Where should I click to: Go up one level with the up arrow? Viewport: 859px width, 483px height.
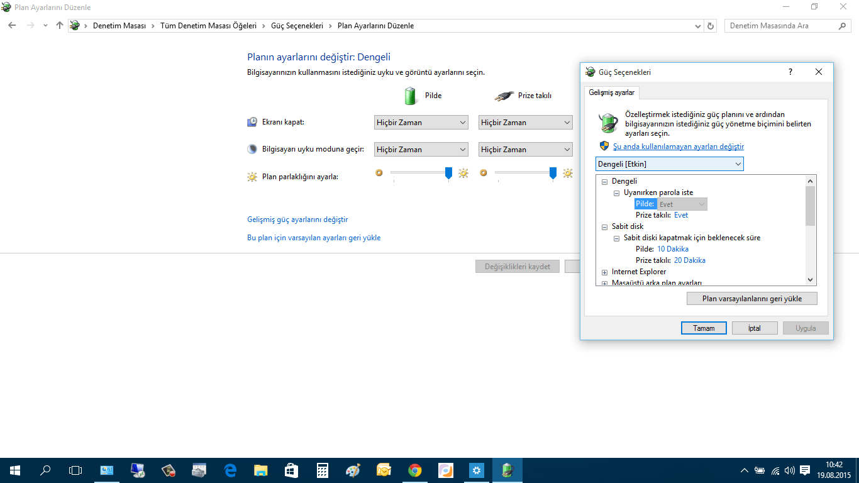[60, 26]
